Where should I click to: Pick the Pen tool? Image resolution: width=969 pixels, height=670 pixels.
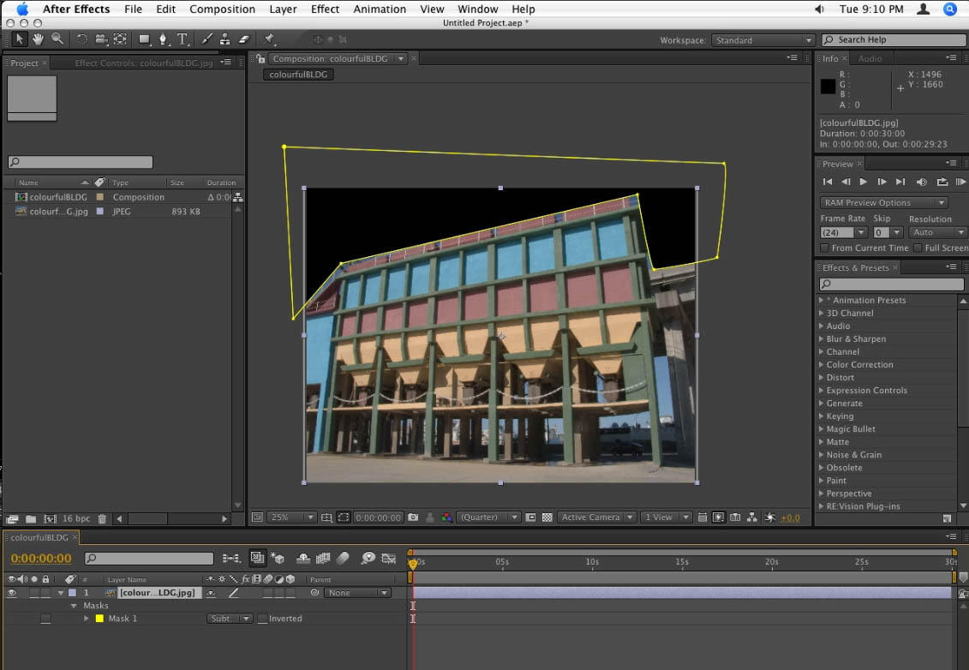pyautogui.click(x=163, y=39)
